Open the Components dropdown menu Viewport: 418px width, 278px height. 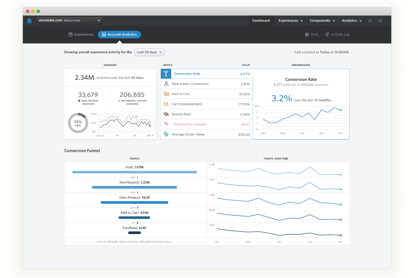322,21
